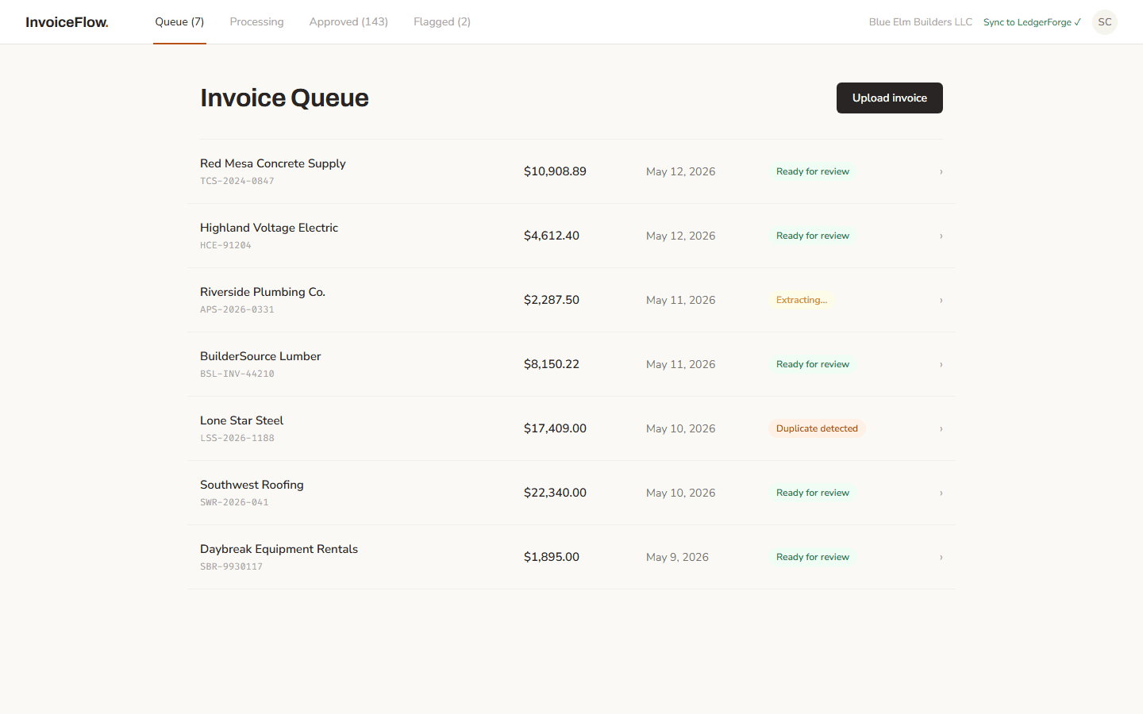Open the SC user avatar menu

pyautogui.click(x=1105, y=22)
